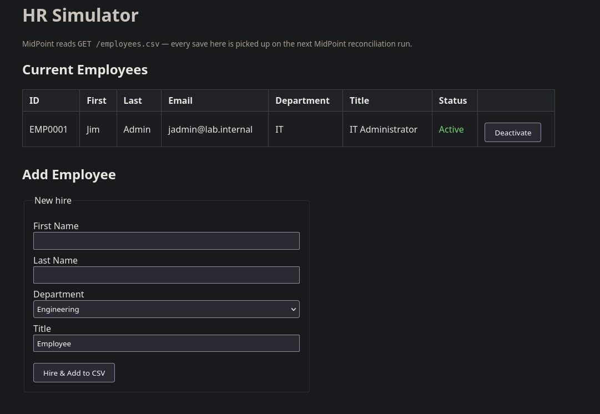Deactivate employee EMP0001
The height and width of the screenshot is (414, 600).
[x=512, y=133]
